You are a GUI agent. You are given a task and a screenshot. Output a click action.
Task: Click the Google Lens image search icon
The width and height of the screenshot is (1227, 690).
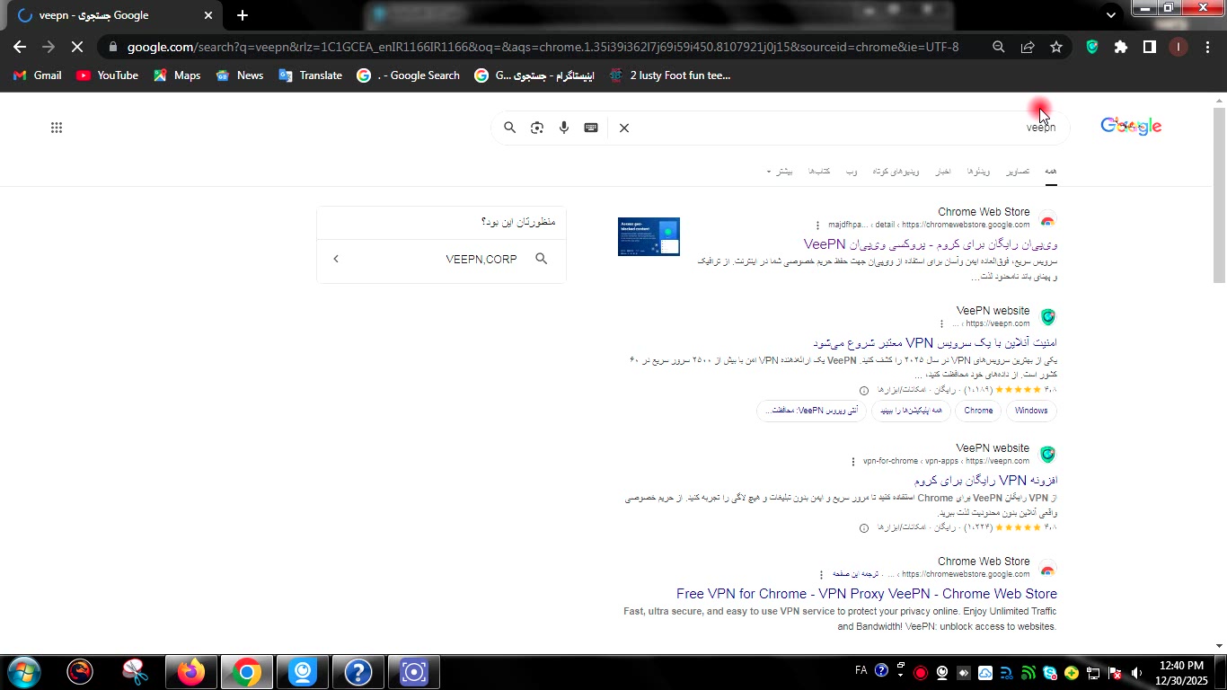(537, 128)
